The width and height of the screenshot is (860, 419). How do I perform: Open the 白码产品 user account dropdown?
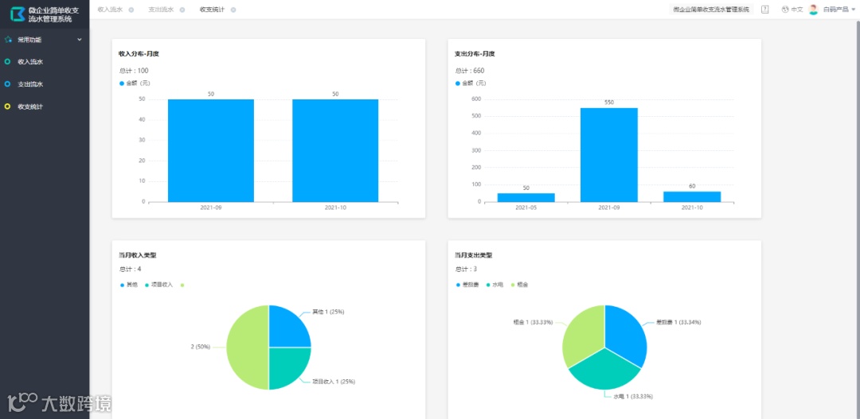[834, 10]
